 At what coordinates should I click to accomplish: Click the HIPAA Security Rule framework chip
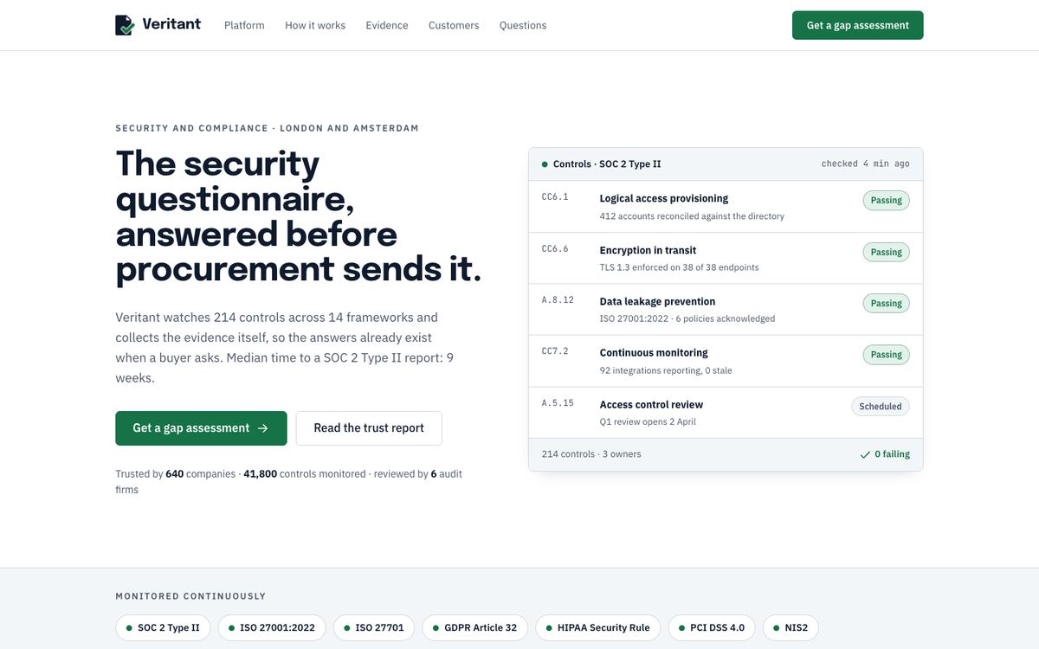pos(598,627)
